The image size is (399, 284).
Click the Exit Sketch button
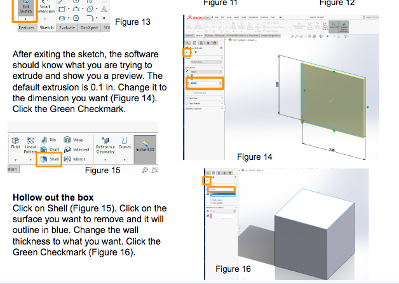pyautogui.click(x=25, y=7)
